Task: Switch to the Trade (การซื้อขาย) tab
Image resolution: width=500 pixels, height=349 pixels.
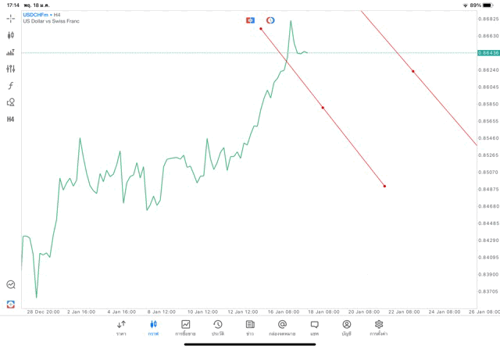Action: point(186,328)
